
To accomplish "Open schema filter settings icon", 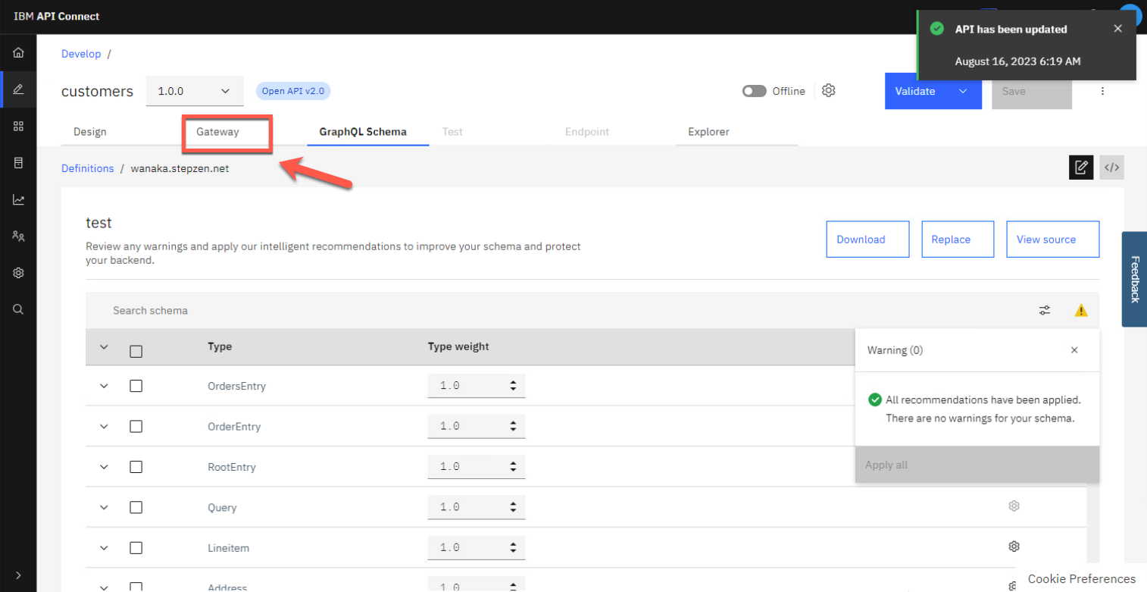I will 1045,310.
